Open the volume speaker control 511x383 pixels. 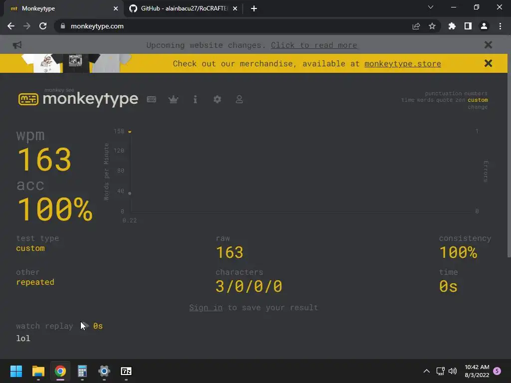(x=453, y=371)
